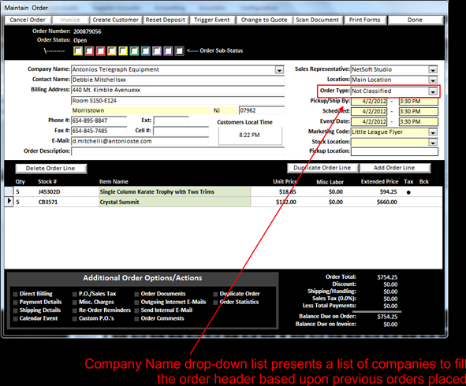466x386 pixels.
Task: Convert the order via Change to Quote
Action: (x=264, y=20)
